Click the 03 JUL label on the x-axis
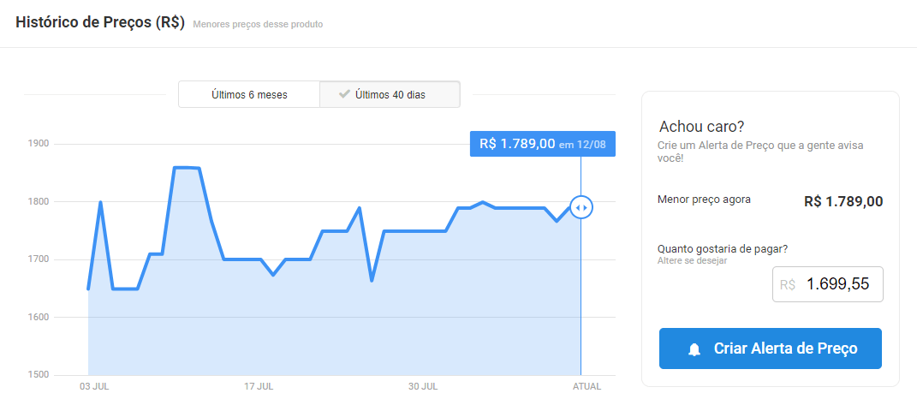 click(x=94, y=387)
